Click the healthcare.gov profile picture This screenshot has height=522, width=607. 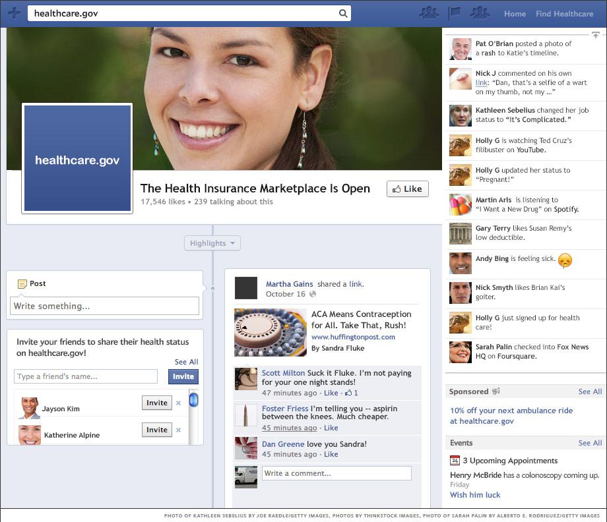[77, 159]
